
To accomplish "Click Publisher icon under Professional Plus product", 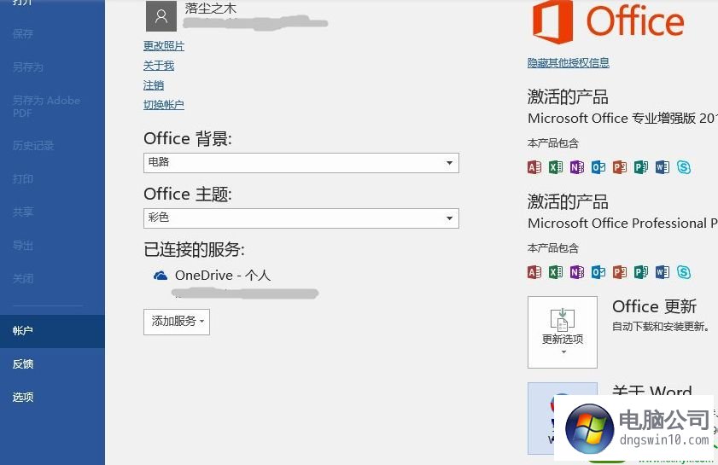I will click(640, 272).
